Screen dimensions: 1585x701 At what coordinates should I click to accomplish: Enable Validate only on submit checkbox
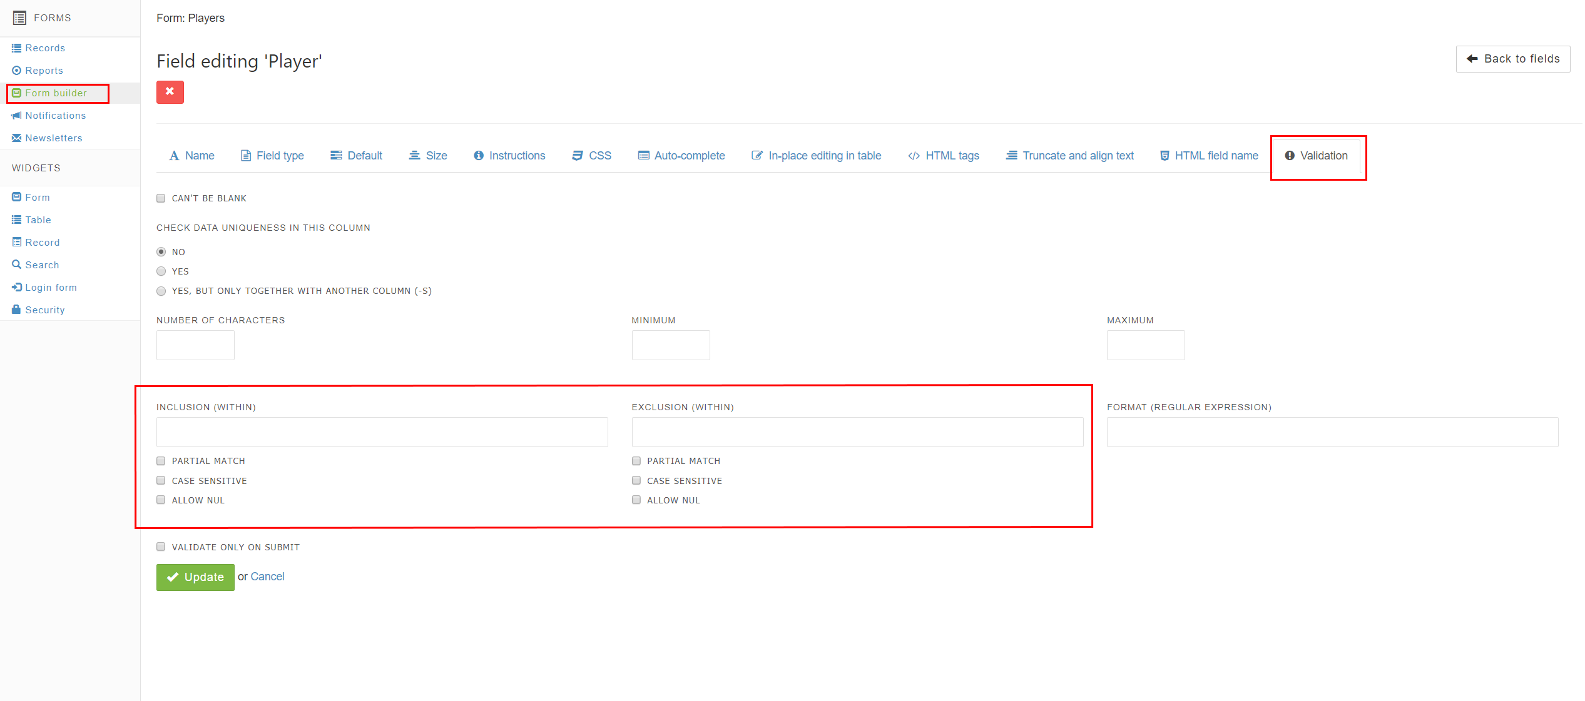tap(161, 547)
